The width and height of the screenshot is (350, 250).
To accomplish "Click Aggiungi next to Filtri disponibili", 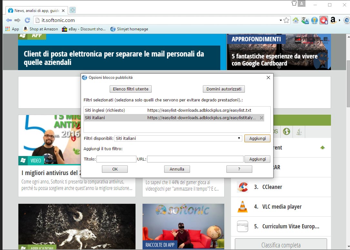I will pyautogui.click(x=257, y=138).
